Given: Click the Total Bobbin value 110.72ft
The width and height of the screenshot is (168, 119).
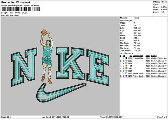Looking at the screenshot, I should click(x=137, y=51).
